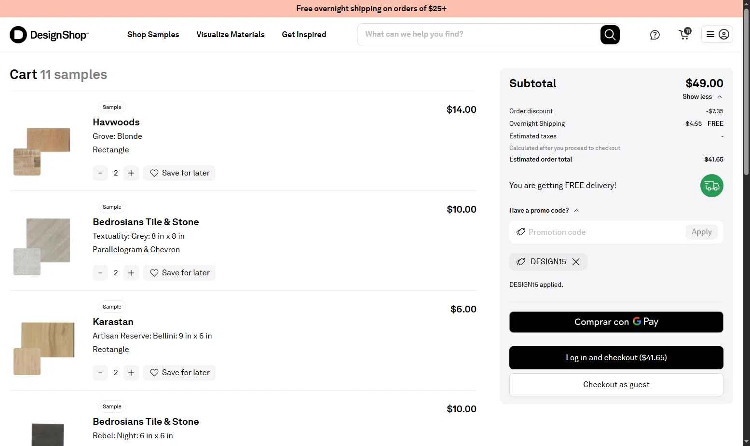Image resolution: width=750 pixels, height=446 pixels.
Task: Open the help question mark icon
Action: 655,35
